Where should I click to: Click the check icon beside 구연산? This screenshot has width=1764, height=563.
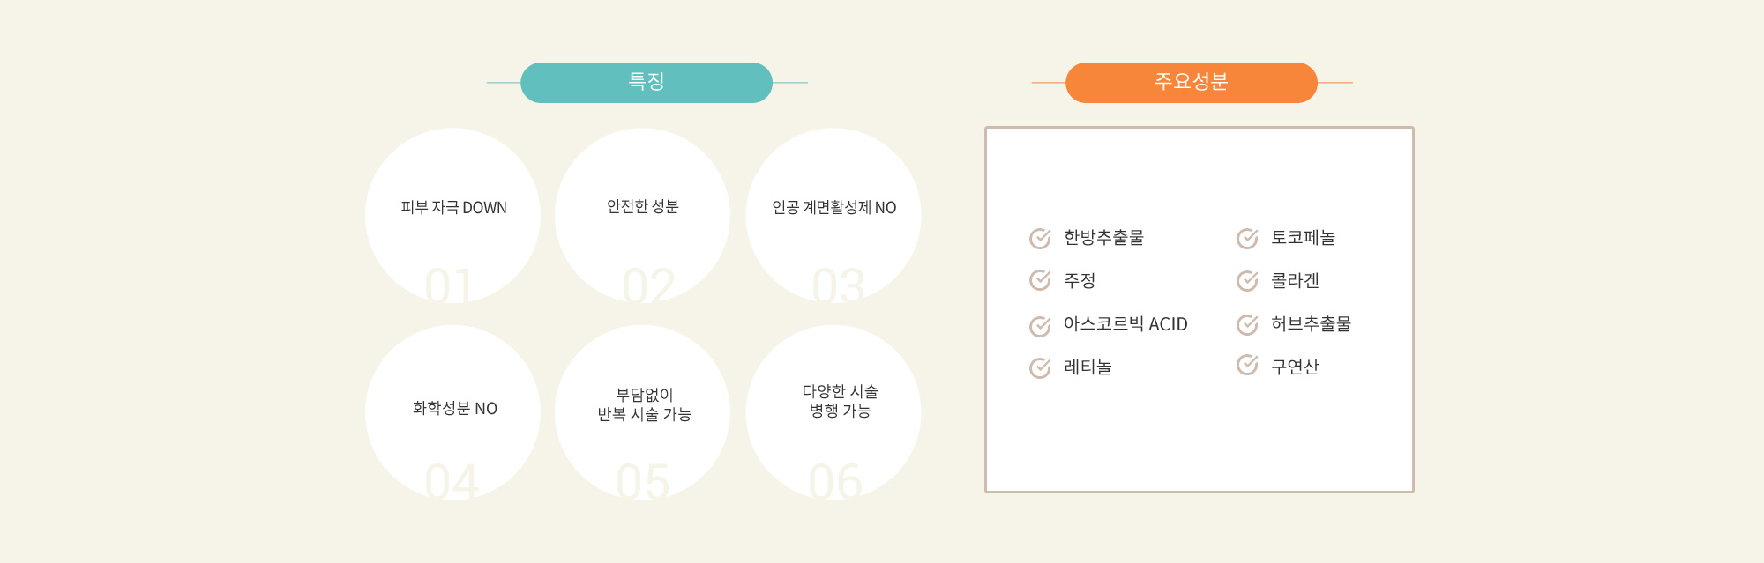1247,364
